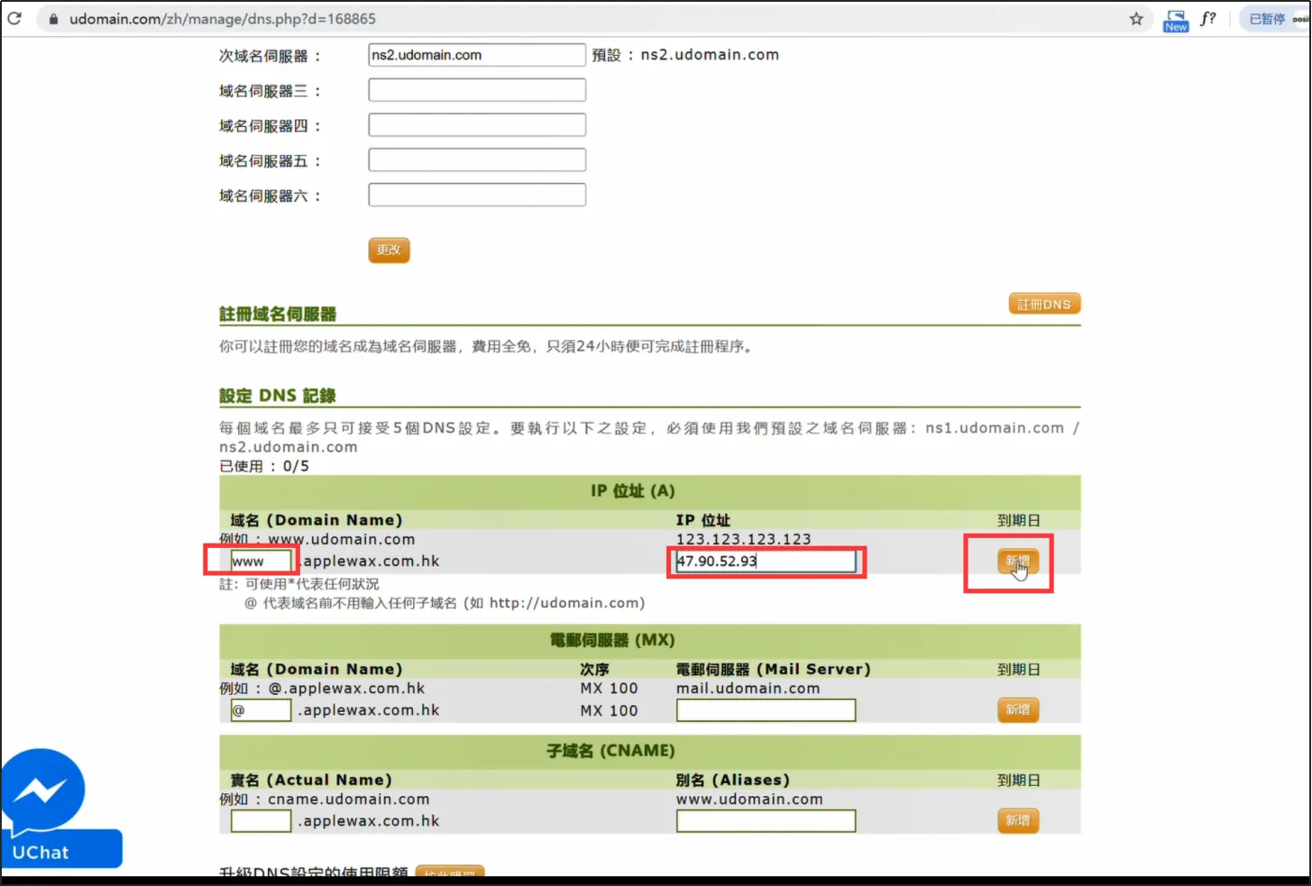The width and height of the screenshot is (1312, 886).
Task: Click the IP address field showing 47.90.52.93
Action: point(765,562)
